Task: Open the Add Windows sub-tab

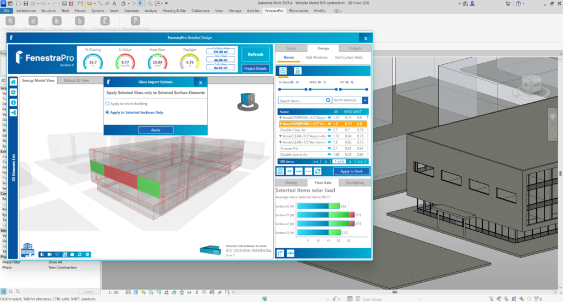Action: coord(316,58)
